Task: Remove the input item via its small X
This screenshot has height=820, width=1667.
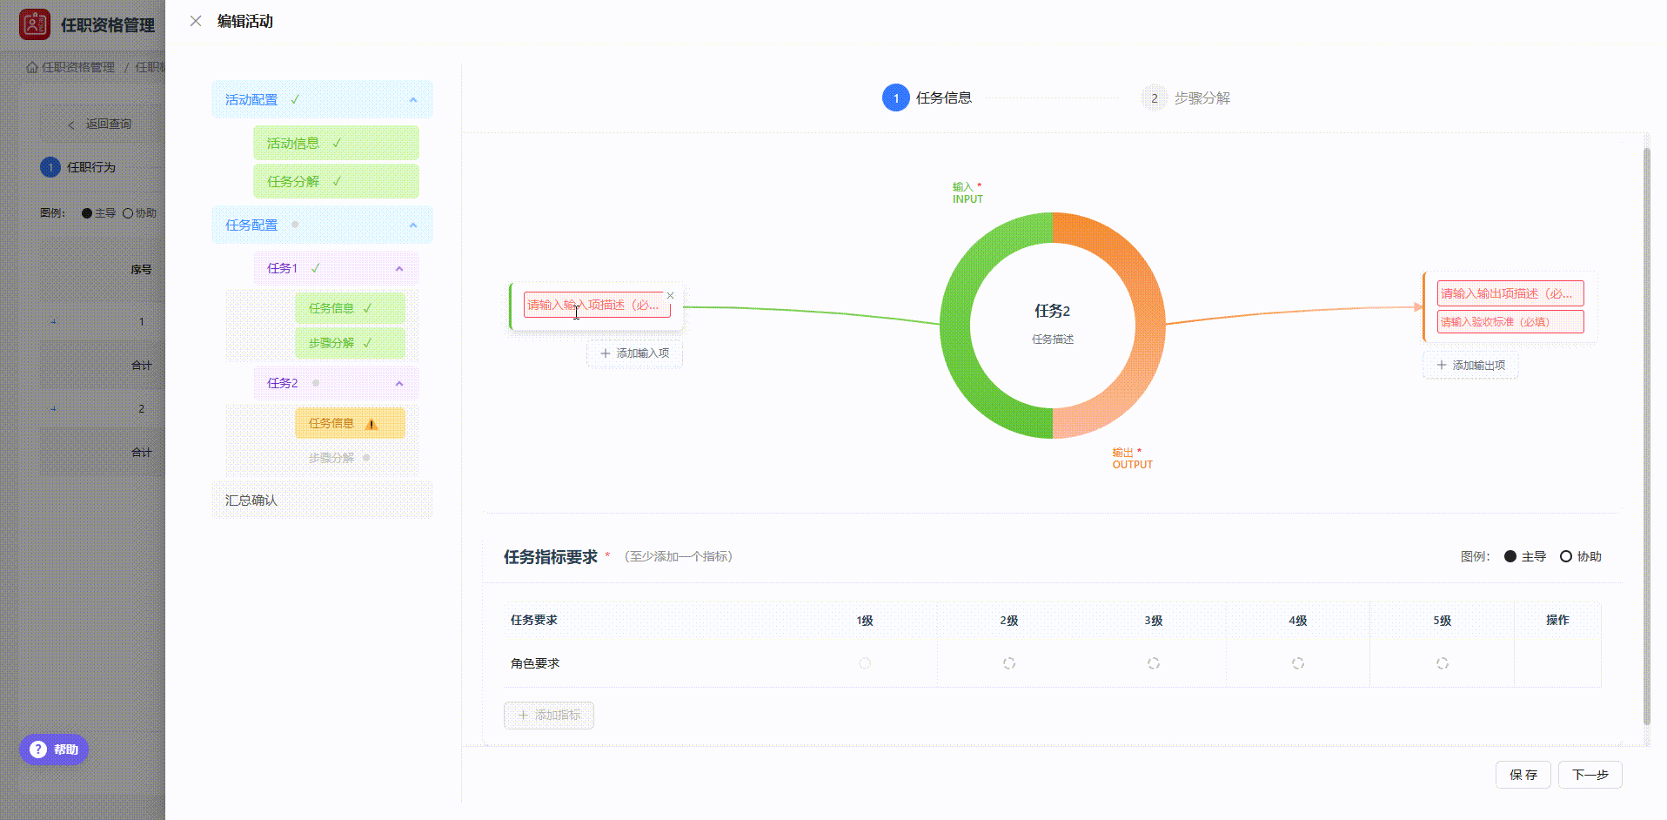Action: tap(670, 296)
